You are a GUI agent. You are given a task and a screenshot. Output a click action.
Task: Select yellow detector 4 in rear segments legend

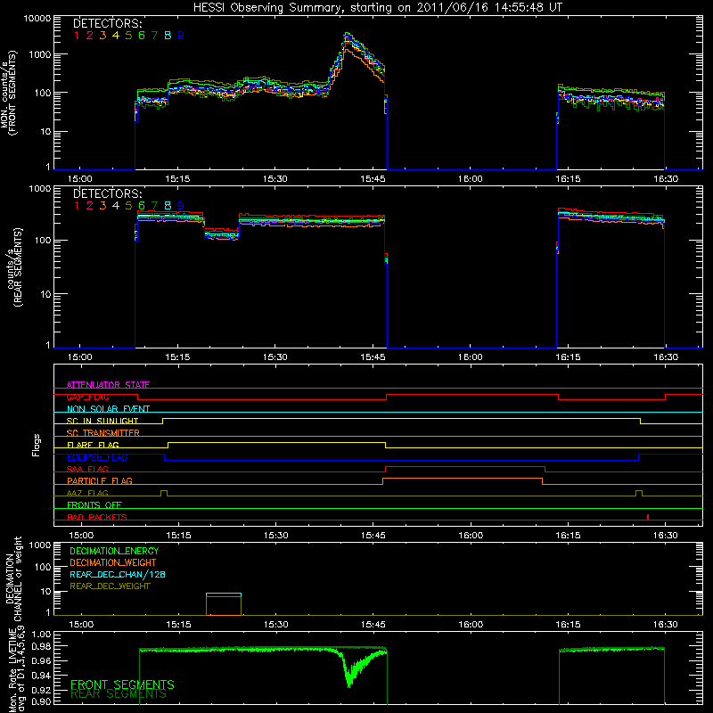tap(116, 206)
